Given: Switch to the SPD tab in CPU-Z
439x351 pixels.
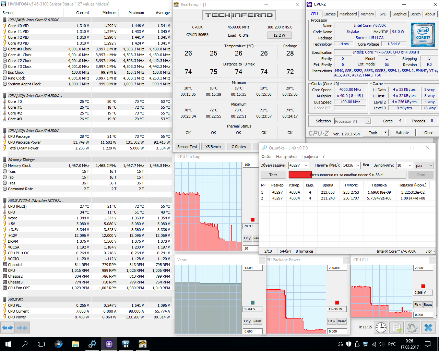Looking at the screenshot, I should tap(383, 14).
